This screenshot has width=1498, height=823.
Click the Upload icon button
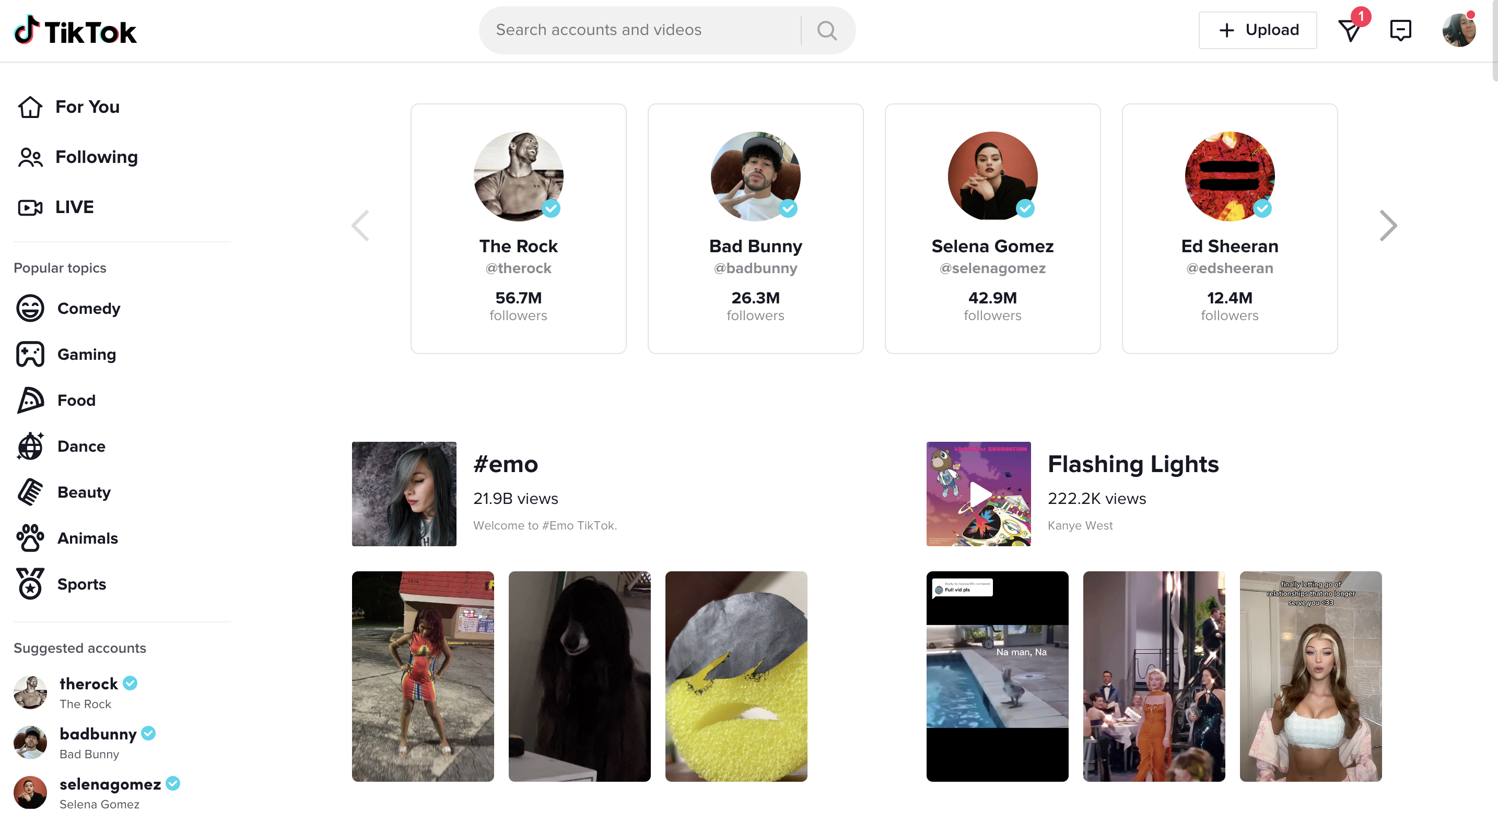pos(1259,29)
